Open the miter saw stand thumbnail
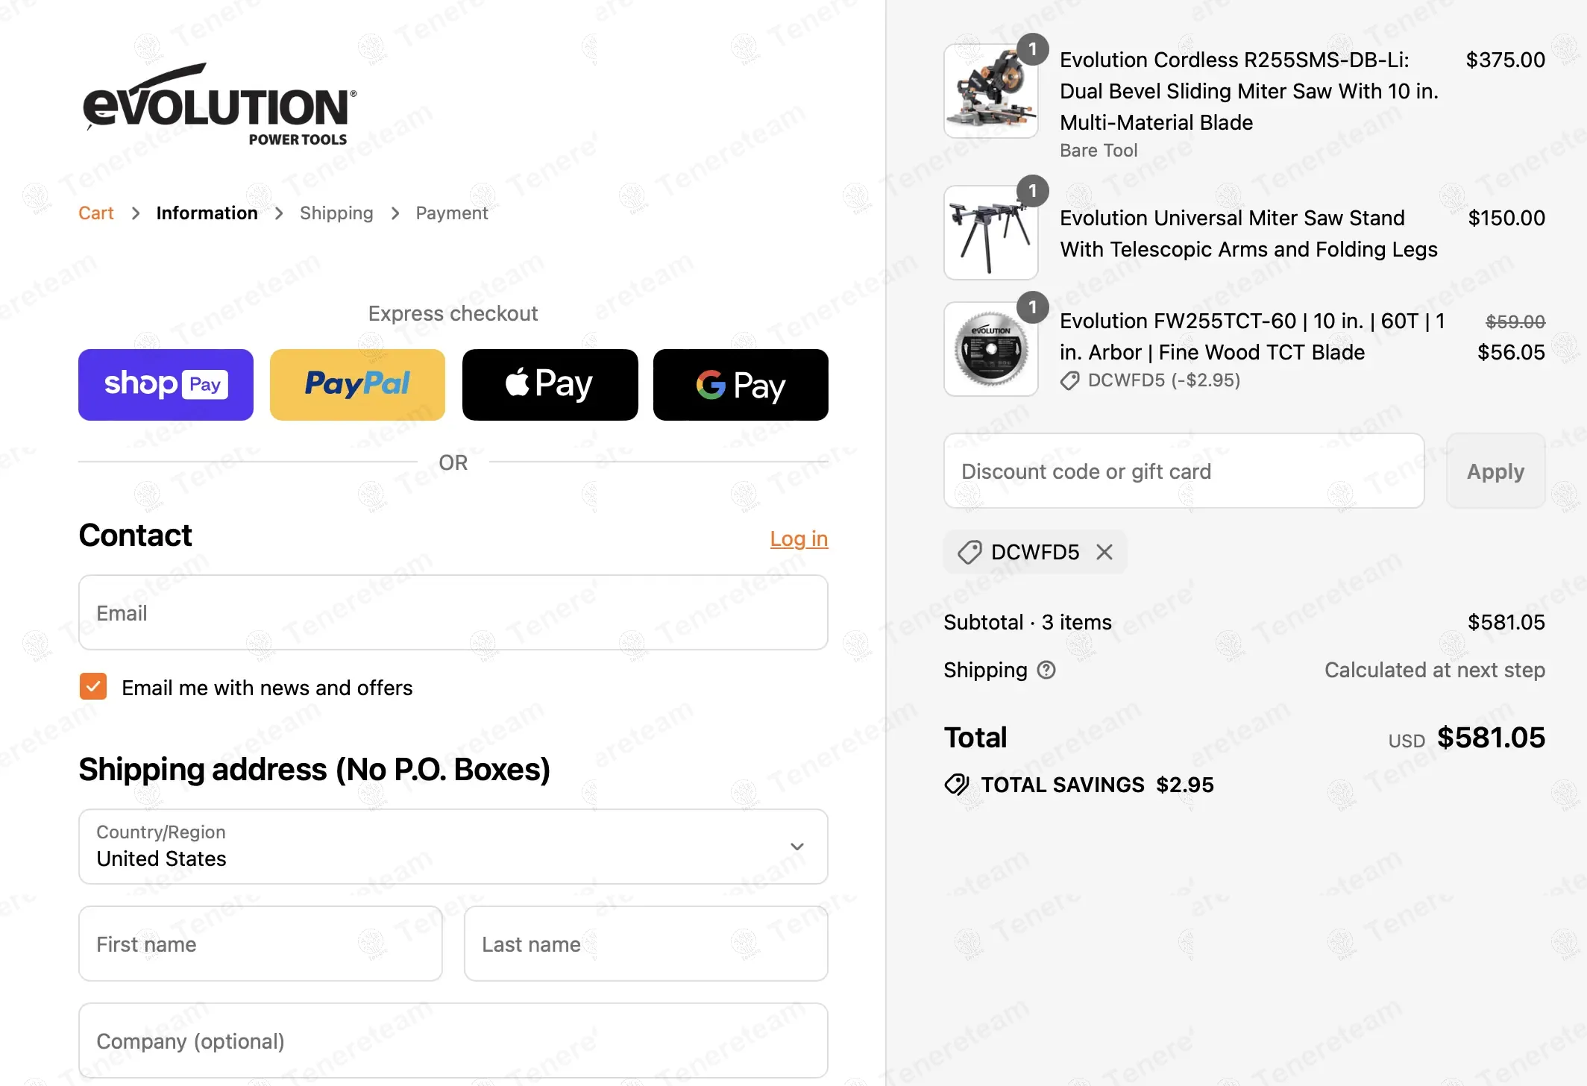The height and width of the screenshot is (1086, 1587). (990, 233)
